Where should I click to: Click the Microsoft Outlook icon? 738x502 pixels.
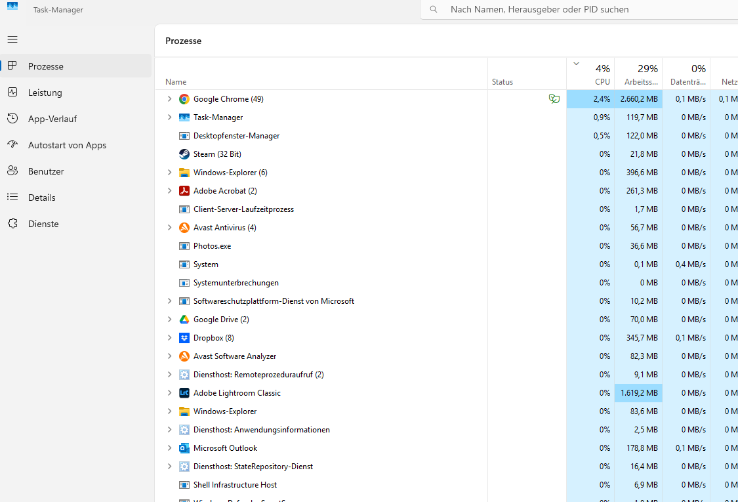(x=184, y=448)
